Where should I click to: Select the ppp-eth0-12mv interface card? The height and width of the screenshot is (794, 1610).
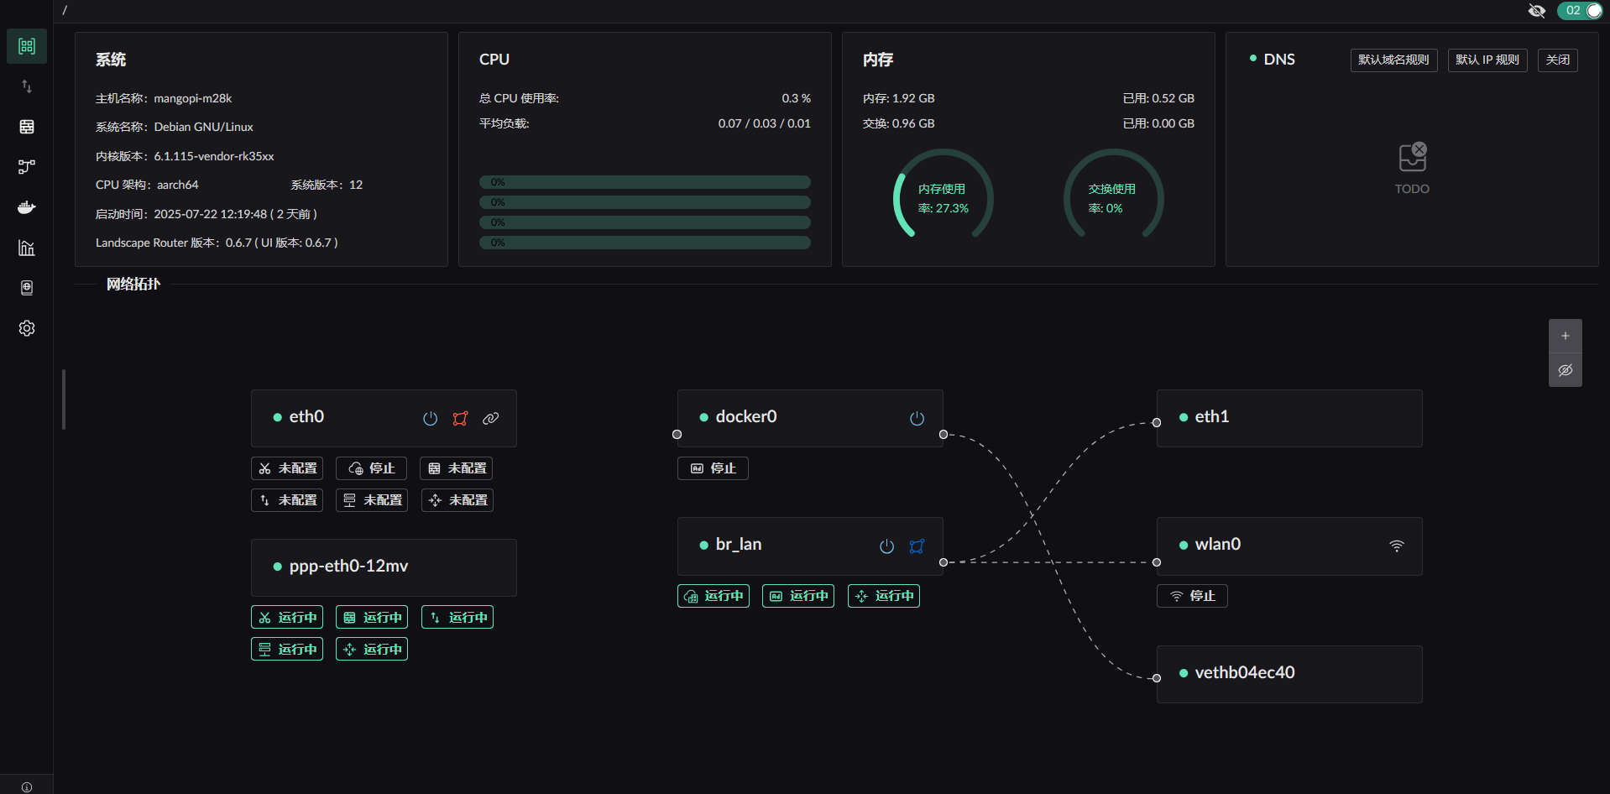point(384,567)
